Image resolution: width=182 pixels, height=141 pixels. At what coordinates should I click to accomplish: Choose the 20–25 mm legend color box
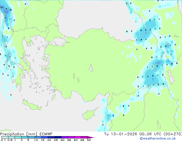coord(51,137)
